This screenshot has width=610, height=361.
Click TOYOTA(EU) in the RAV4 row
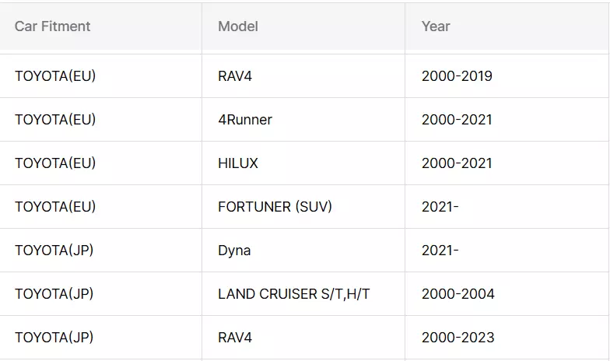click(55, 76)
